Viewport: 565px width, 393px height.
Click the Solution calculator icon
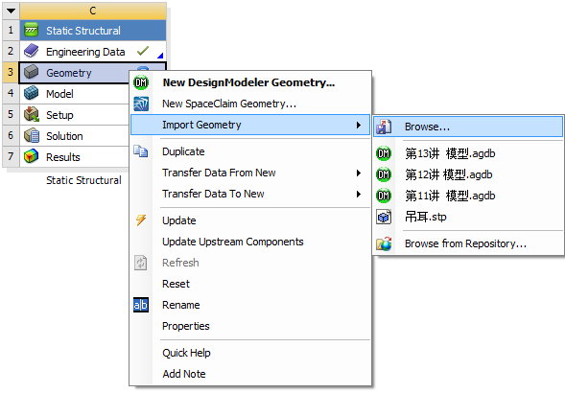click(x=32, y=136)
